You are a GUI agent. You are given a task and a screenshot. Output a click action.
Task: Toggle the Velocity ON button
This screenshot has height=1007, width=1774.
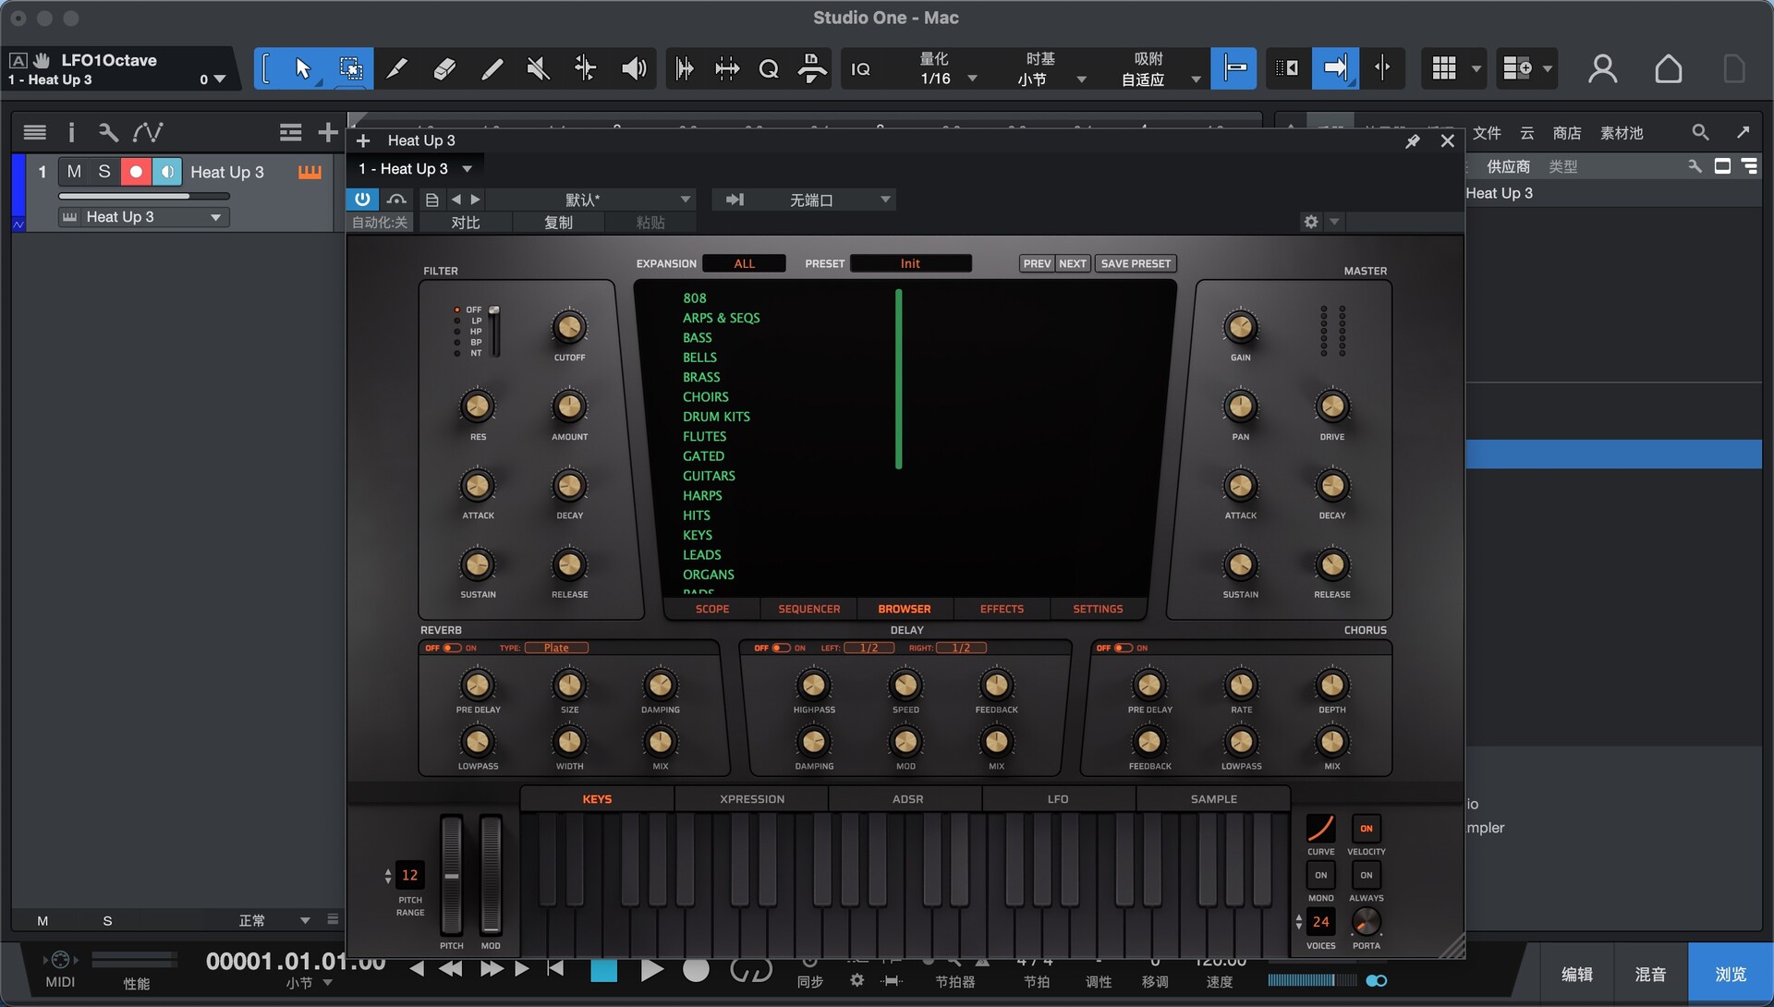coord(1366,829)
